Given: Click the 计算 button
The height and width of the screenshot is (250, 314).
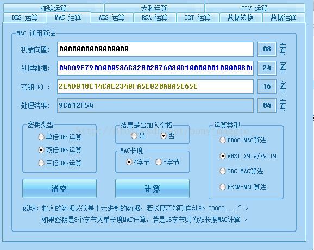Looking at the screenshot, I should coord(152,189).
